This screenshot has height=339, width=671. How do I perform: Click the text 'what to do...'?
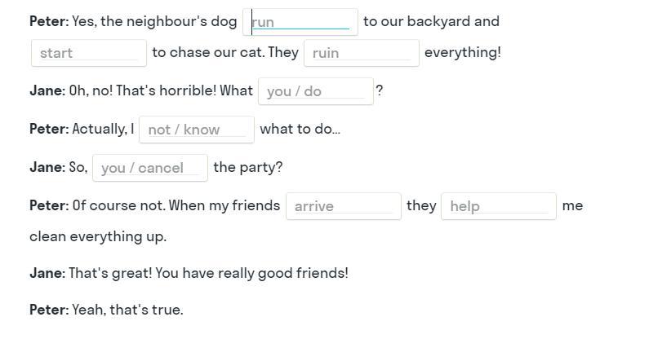(x=300, y=129)
